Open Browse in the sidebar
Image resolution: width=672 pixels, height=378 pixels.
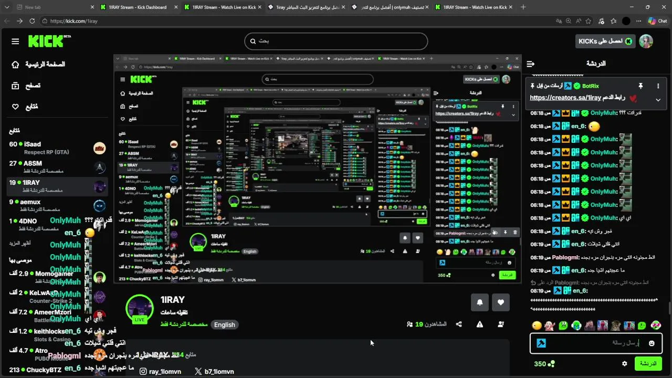click(x=27, y=85)
